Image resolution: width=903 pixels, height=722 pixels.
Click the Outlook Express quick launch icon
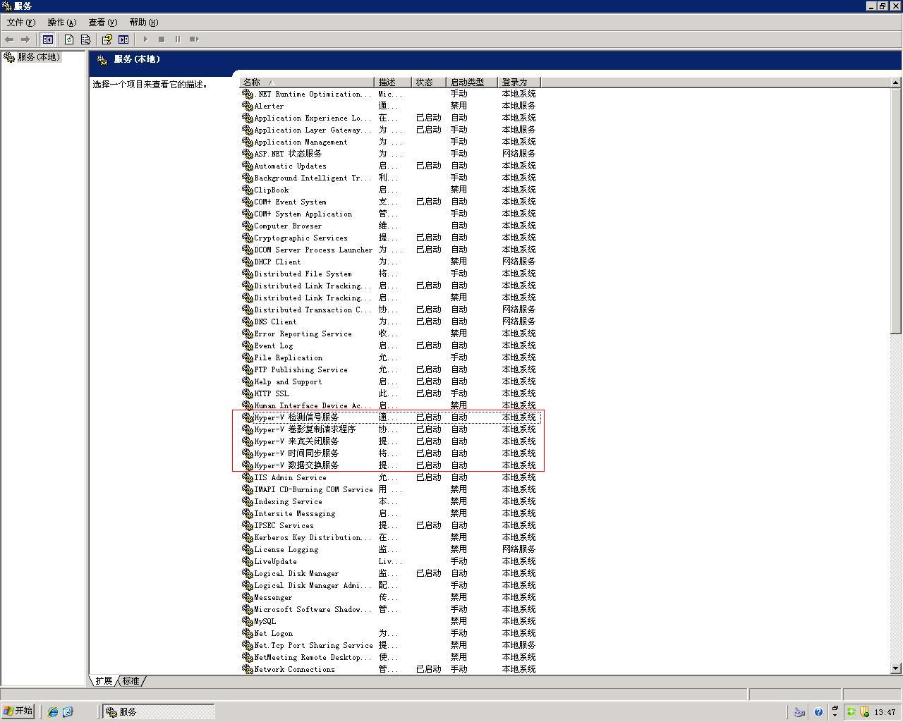point(68,712)
